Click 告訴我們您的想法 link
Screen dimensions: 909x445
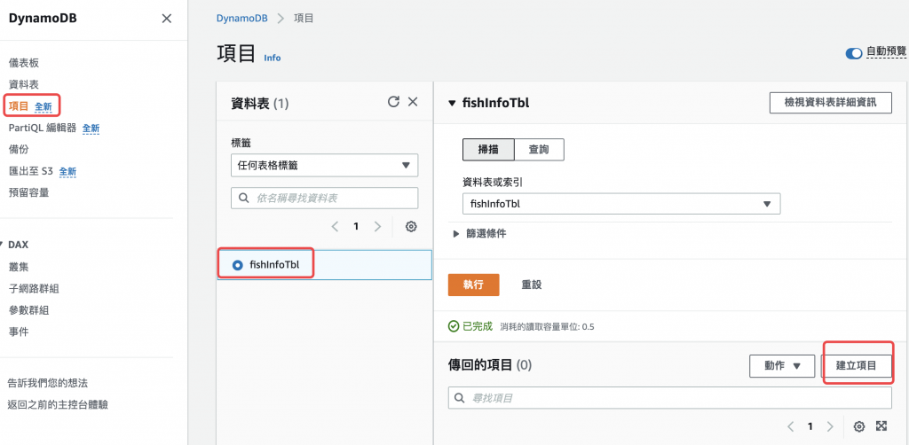[48, 383]
